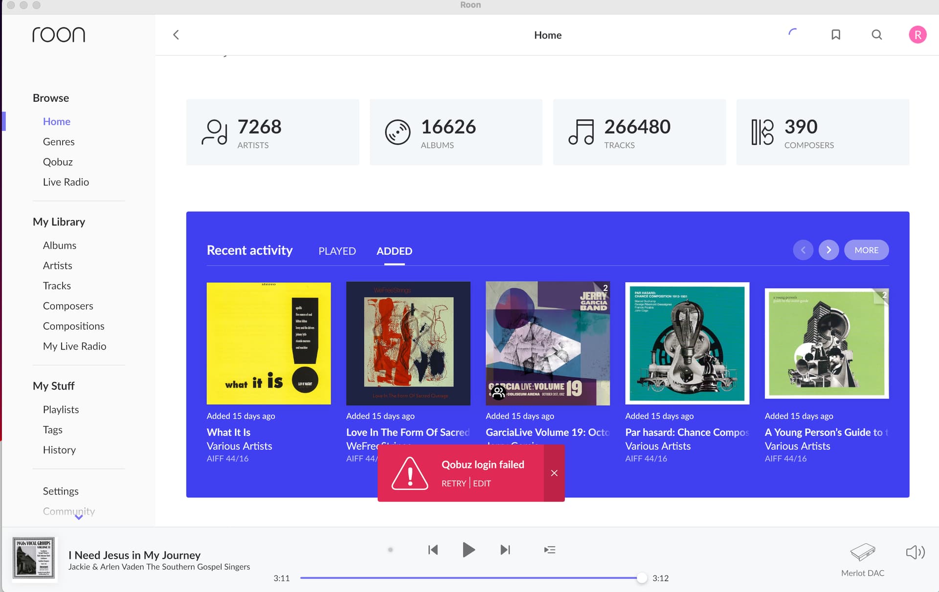Show next recent activity items
939x592 pixels.
pyautogui.click(x=828, y=250)
